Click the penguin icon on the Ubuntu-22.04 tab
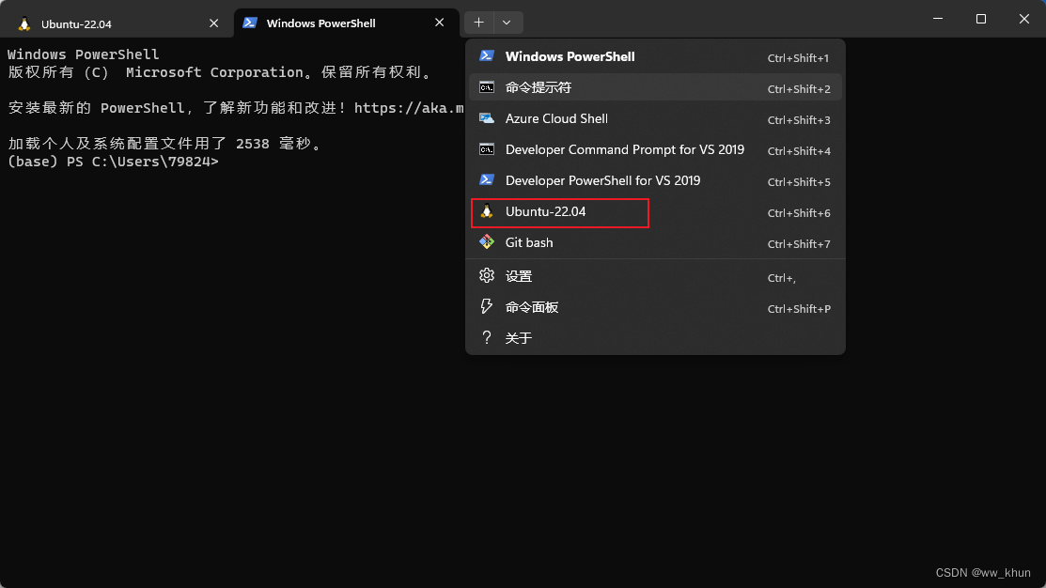 point(24,24)
